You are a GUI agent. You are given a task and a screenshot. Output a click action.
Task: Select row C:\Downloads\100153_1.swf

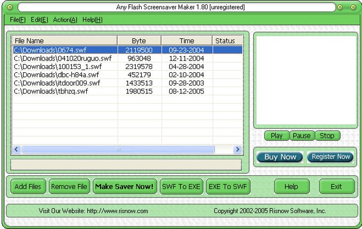pyautogui.click(x=127, y=66)
